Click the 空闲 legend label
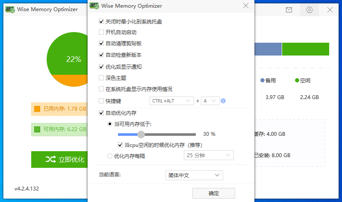 (x=305, y=81)
